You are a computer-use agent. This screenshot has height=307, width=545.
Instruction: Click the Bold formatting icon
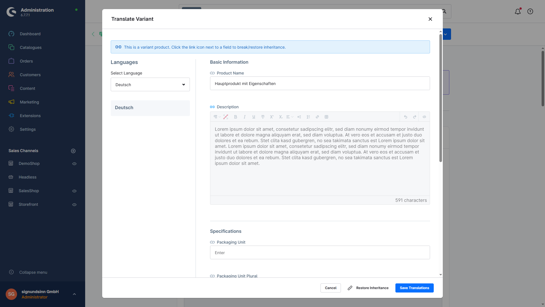click(x=235, y=117)
